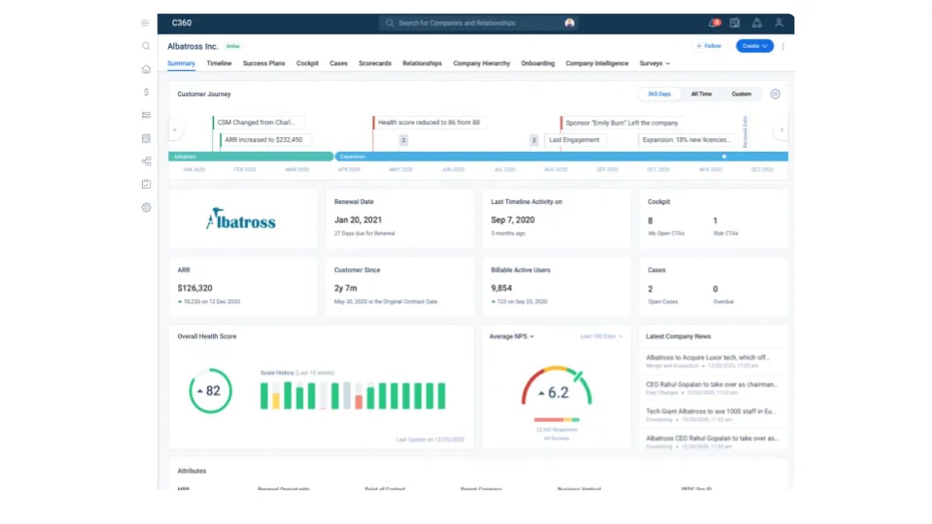Click Sponsor Emily Burn left company event

(x=622, y=123)
